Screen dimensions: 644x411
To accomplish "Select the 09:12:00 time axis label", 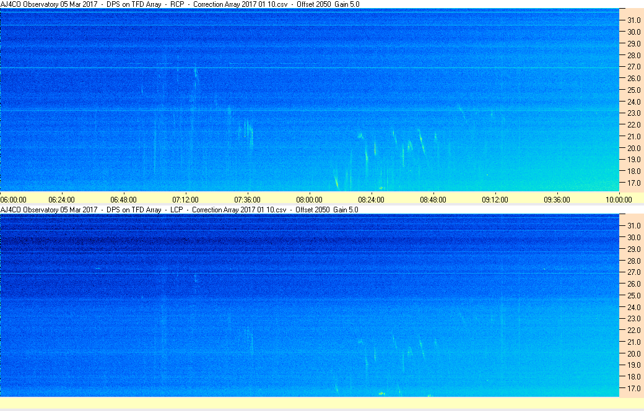I will [x=495, y=199].
